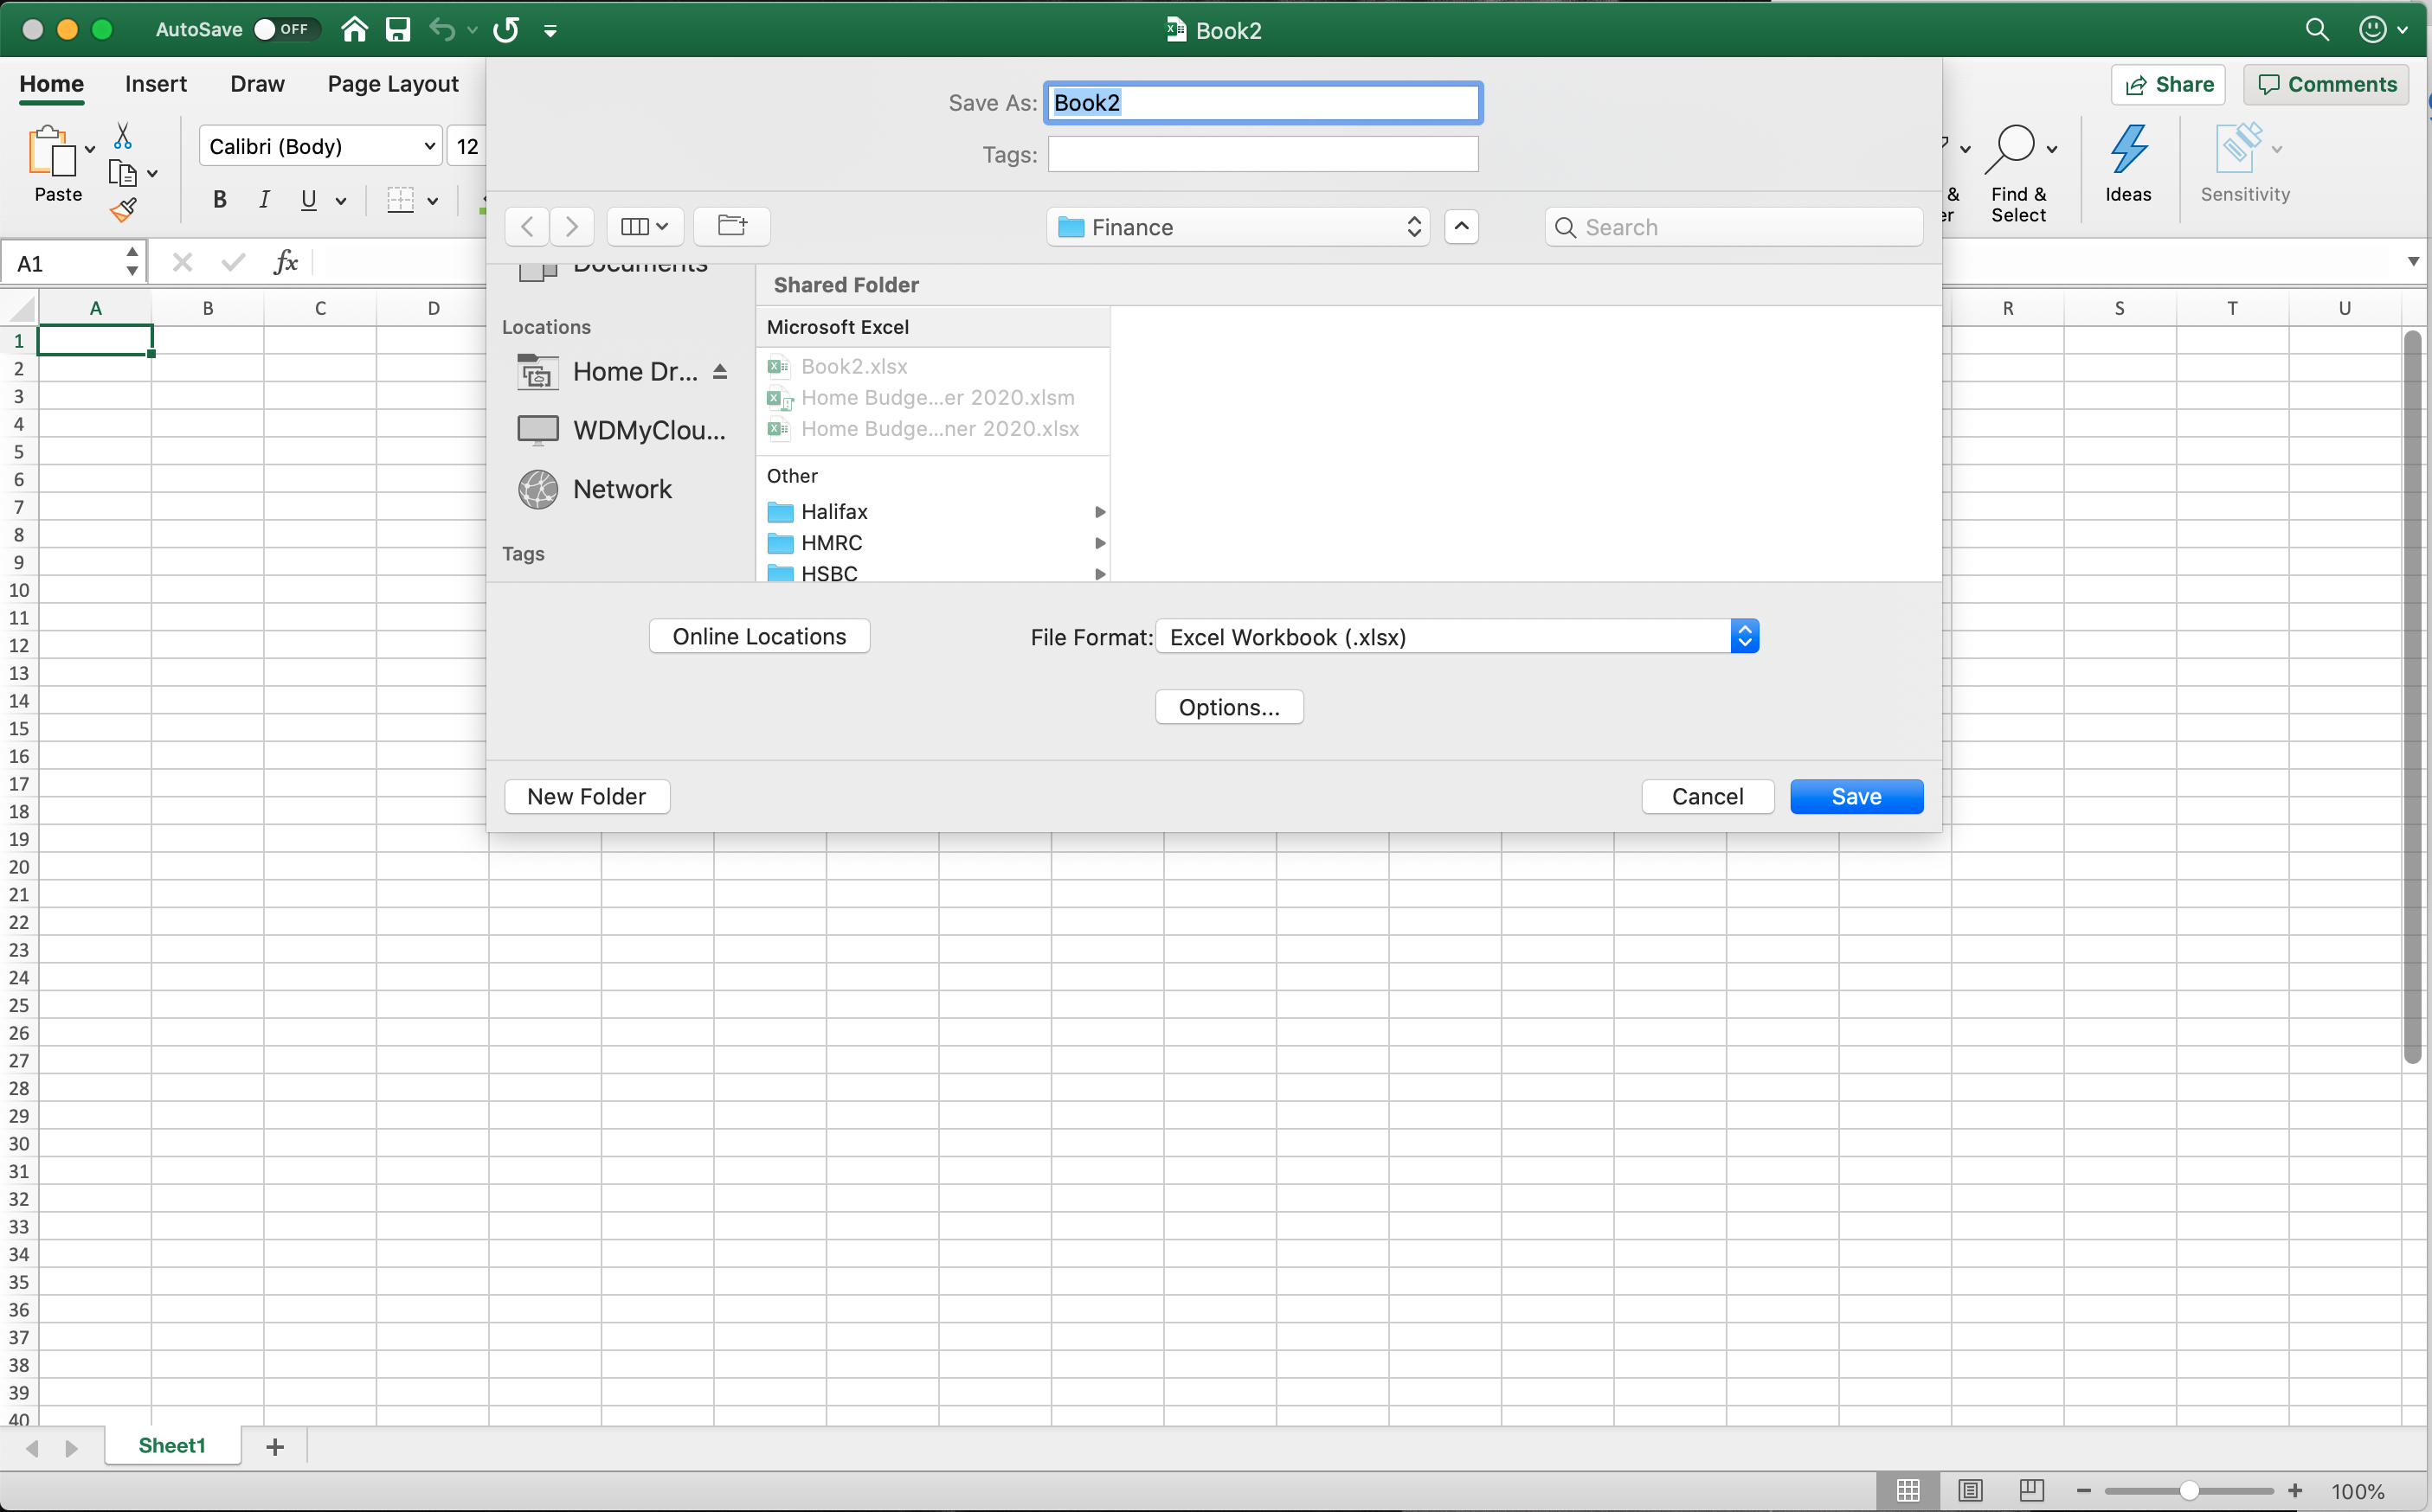Image resolution: width=2432 pixels, height=1512 pixels.
Task: Collapse the dialog with the up chevron button
Action: pos(1461,226)
